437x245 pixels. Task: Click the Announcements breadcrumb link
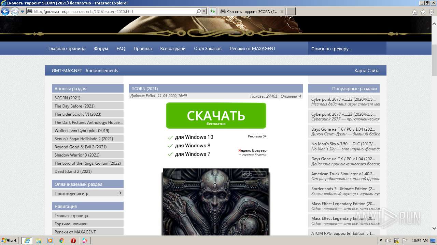pos(102,70)
